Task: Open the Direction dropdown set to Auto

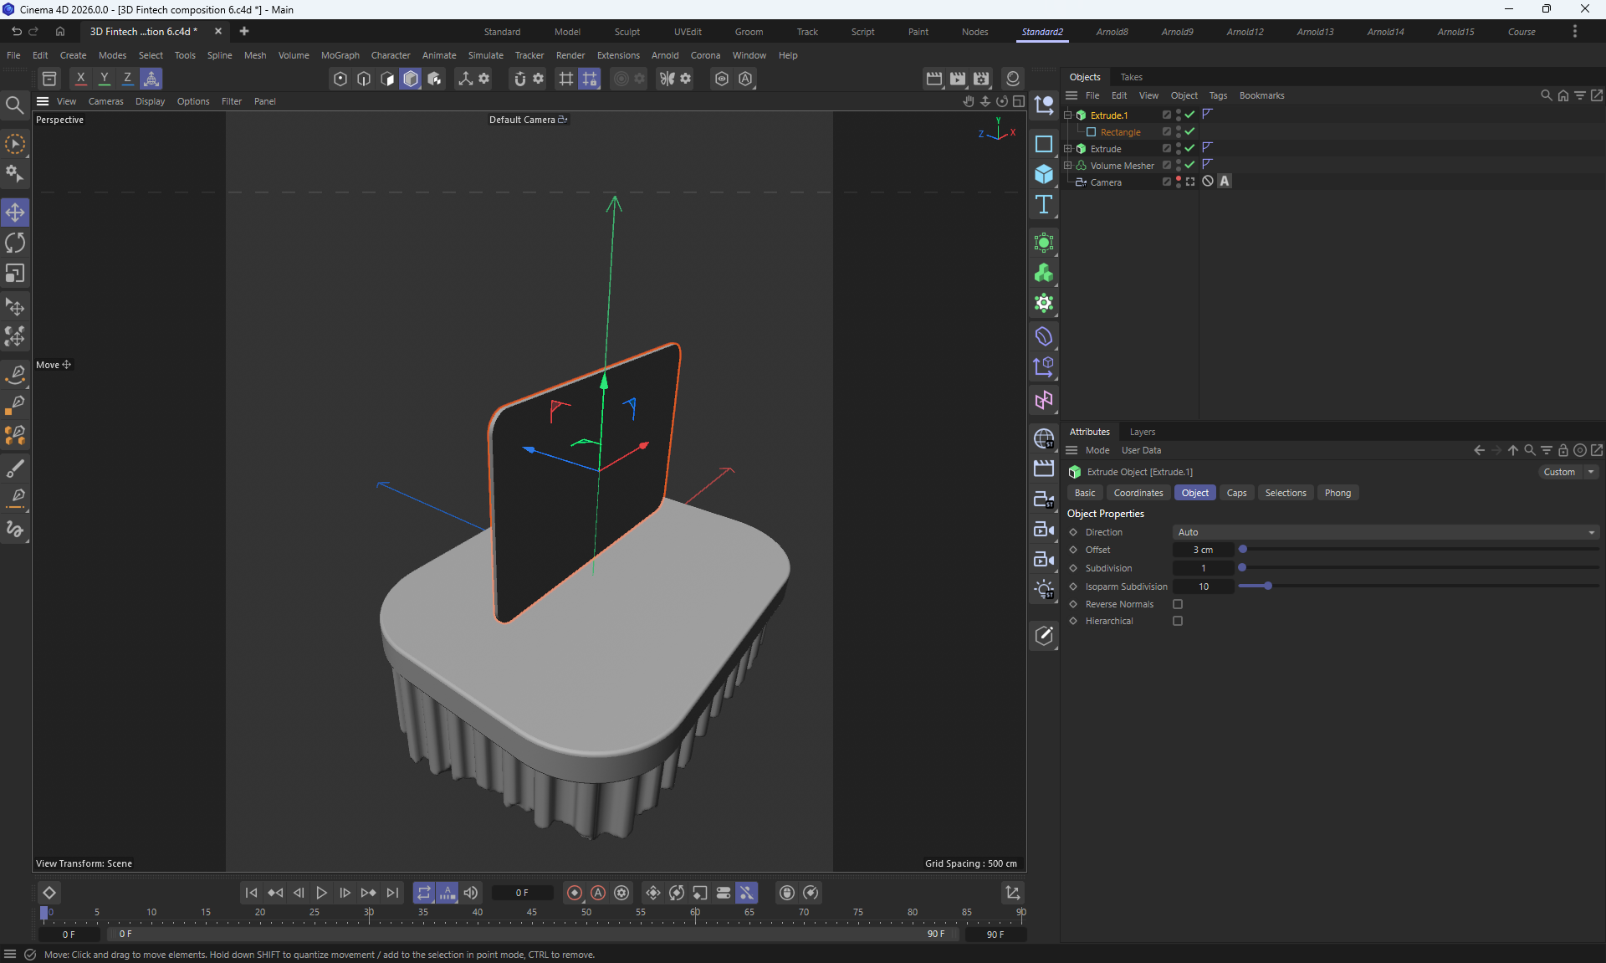Action: [1385, 532]
